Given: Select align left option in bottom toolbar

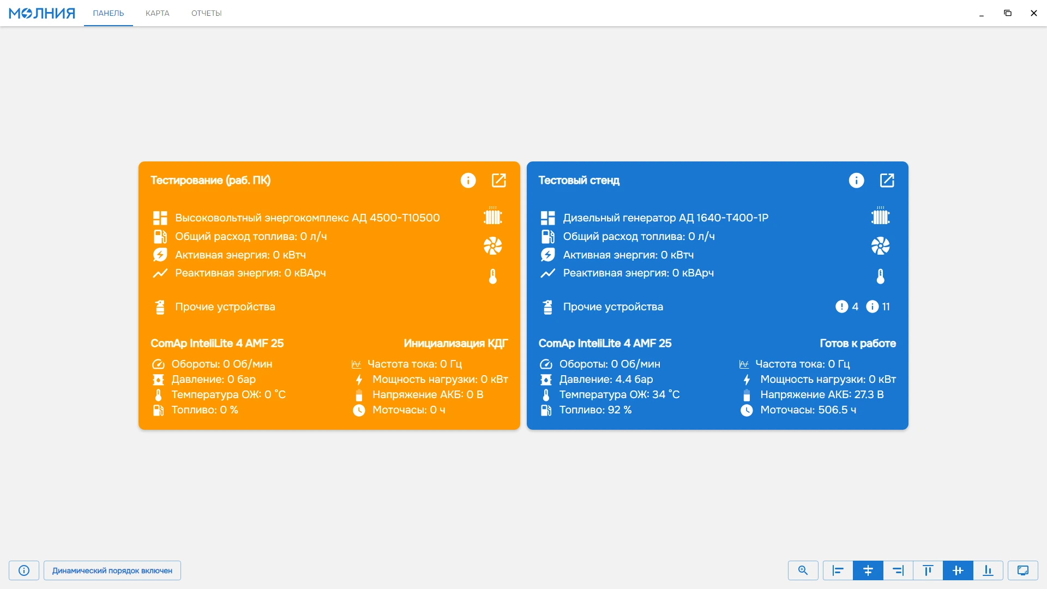Looking at the screenshot, I should (x=838, y=570).
